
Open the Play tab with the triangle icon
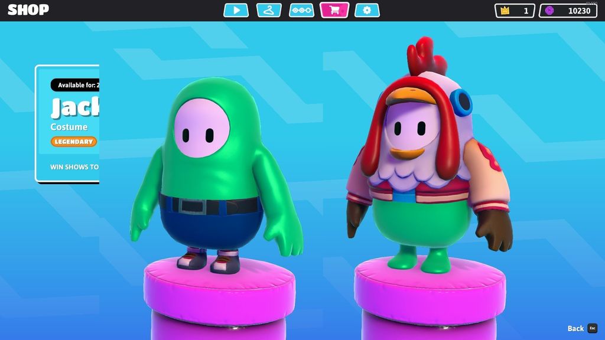coord(236,11)
